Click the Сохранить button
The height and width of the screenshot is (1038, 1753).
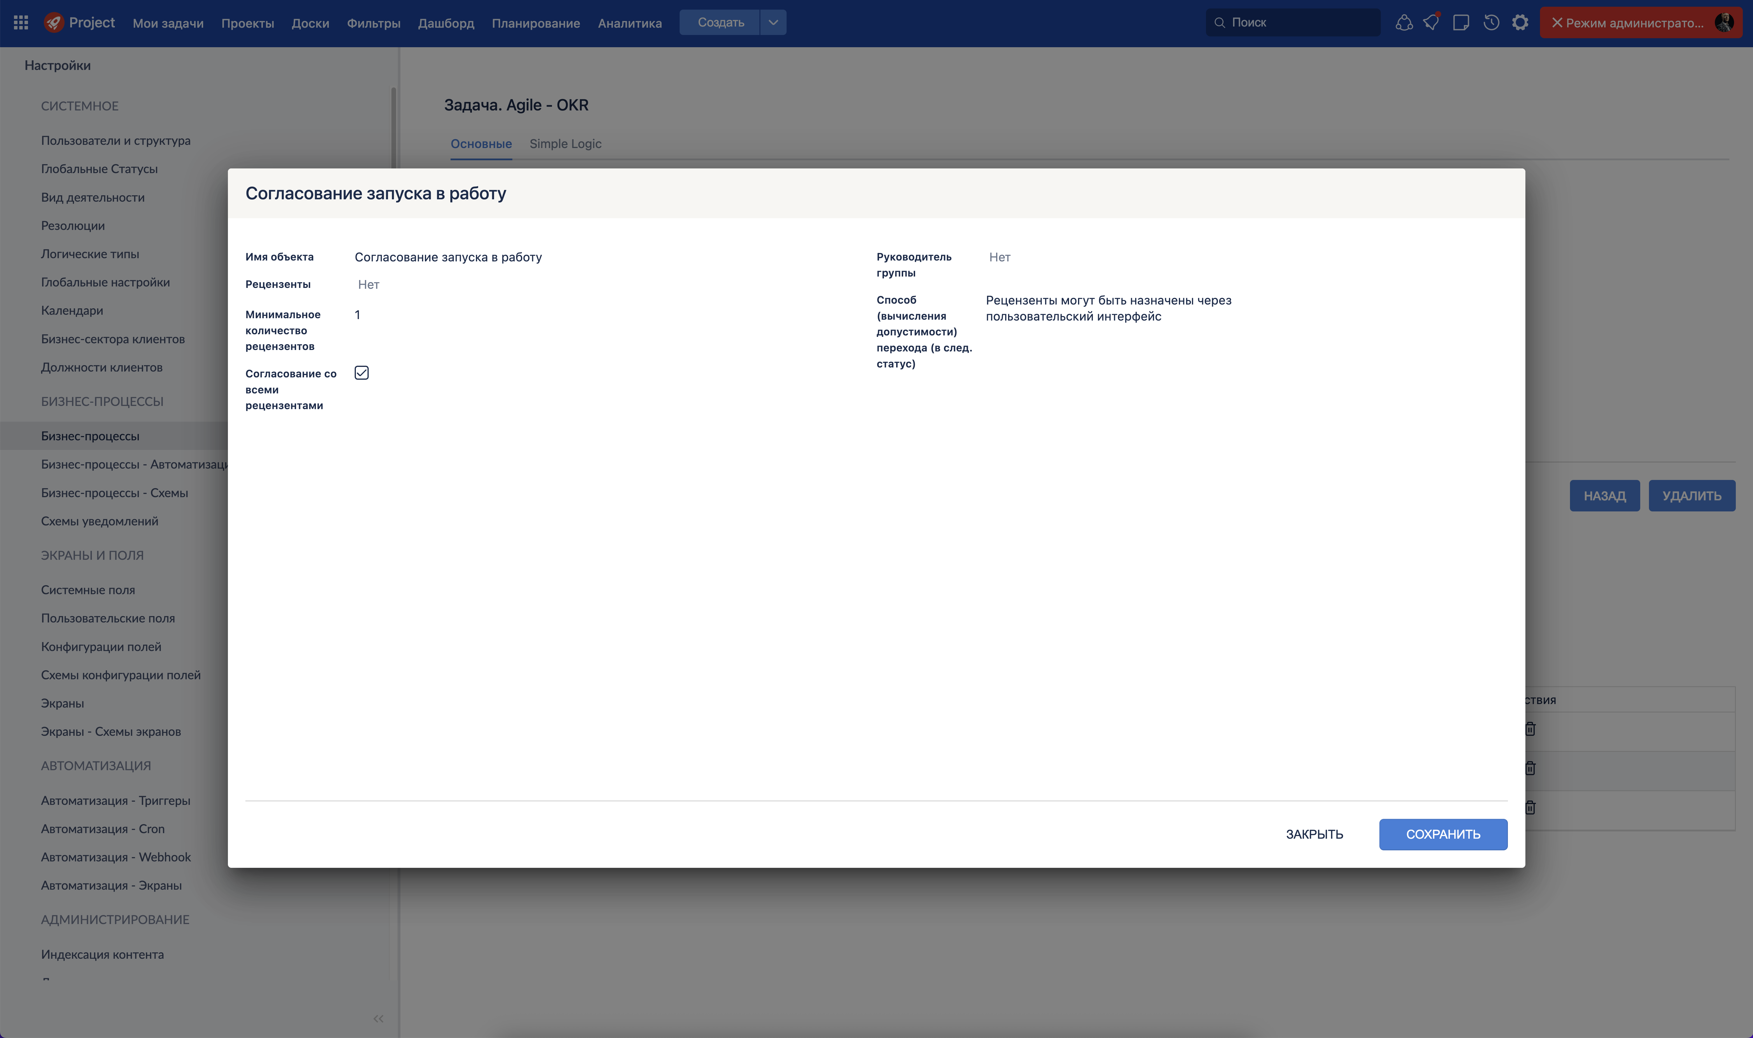point(1443,835)
